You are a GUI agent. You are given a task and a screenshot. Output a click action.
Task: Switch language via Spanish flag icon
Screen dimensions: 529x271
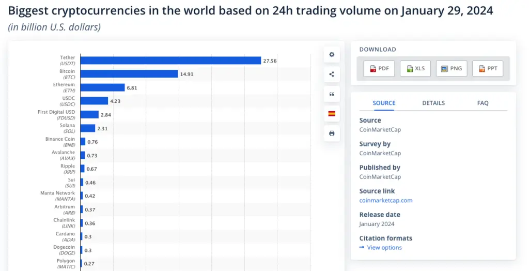332,113
